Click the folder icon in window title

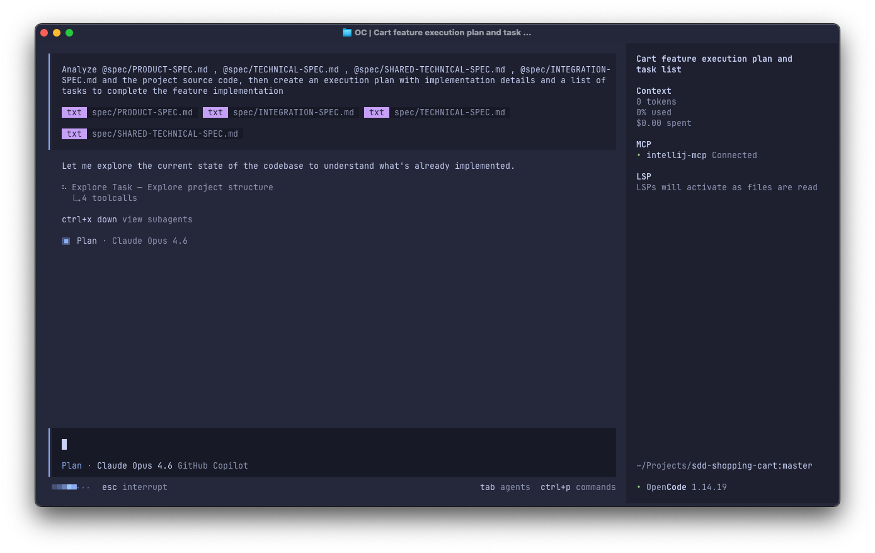pos(346,33)
